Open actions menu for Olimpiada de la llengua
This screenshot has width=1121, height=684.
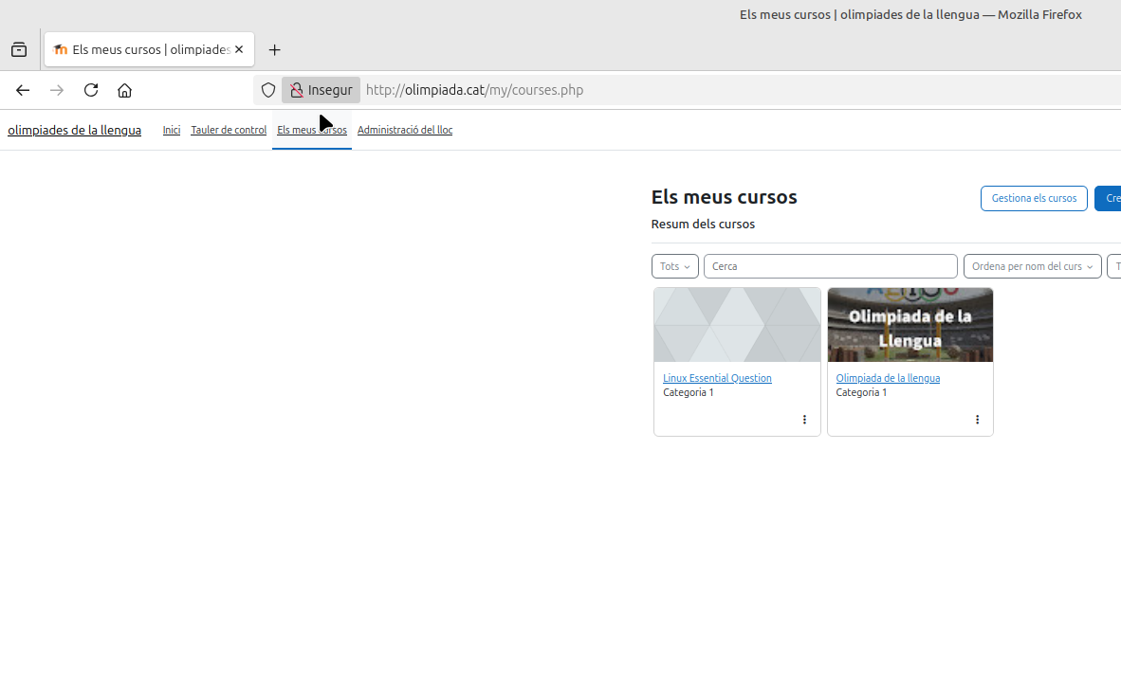pyautogui.click(x=977, y=420)
